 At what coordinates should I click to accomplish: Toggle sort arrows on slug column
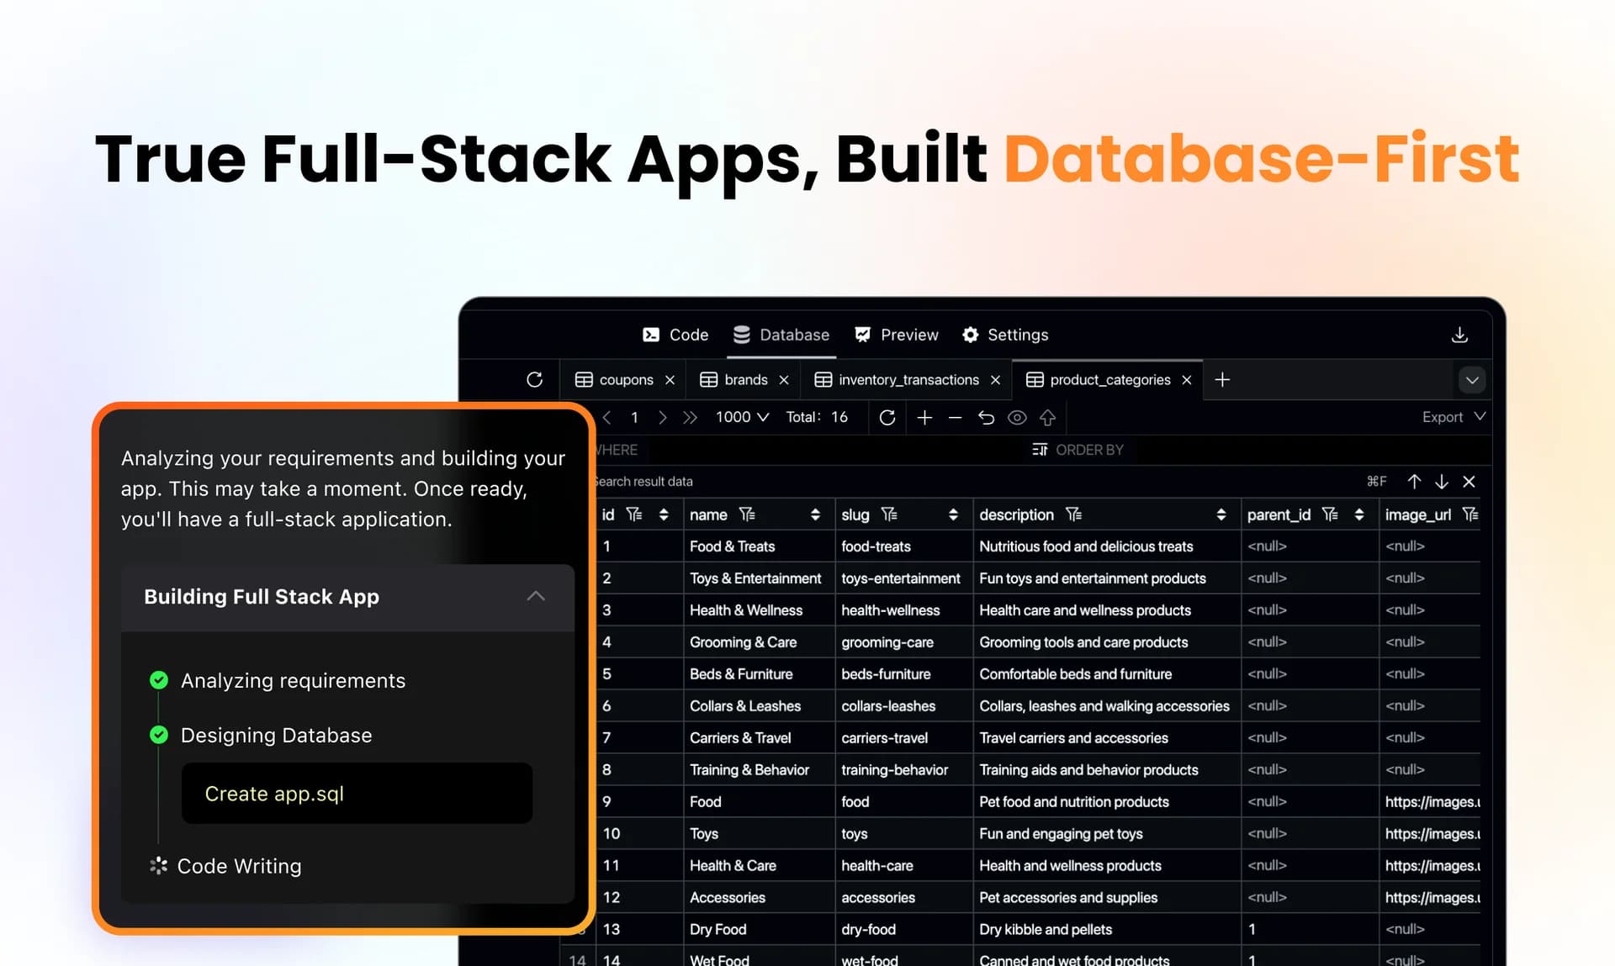(952, 515)
